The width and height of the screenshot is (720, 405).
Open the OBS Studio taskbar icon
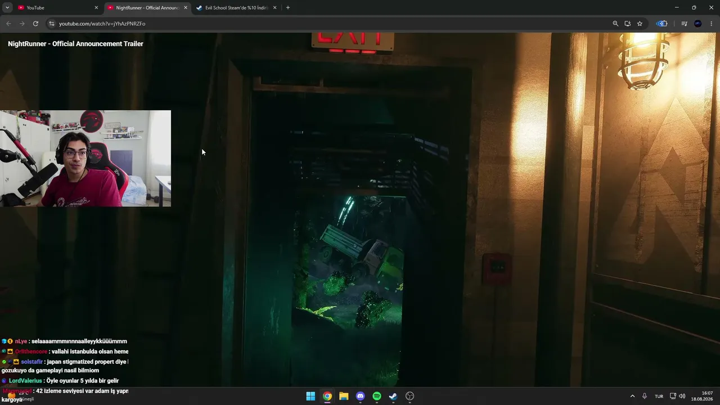(x=410, y=396)
